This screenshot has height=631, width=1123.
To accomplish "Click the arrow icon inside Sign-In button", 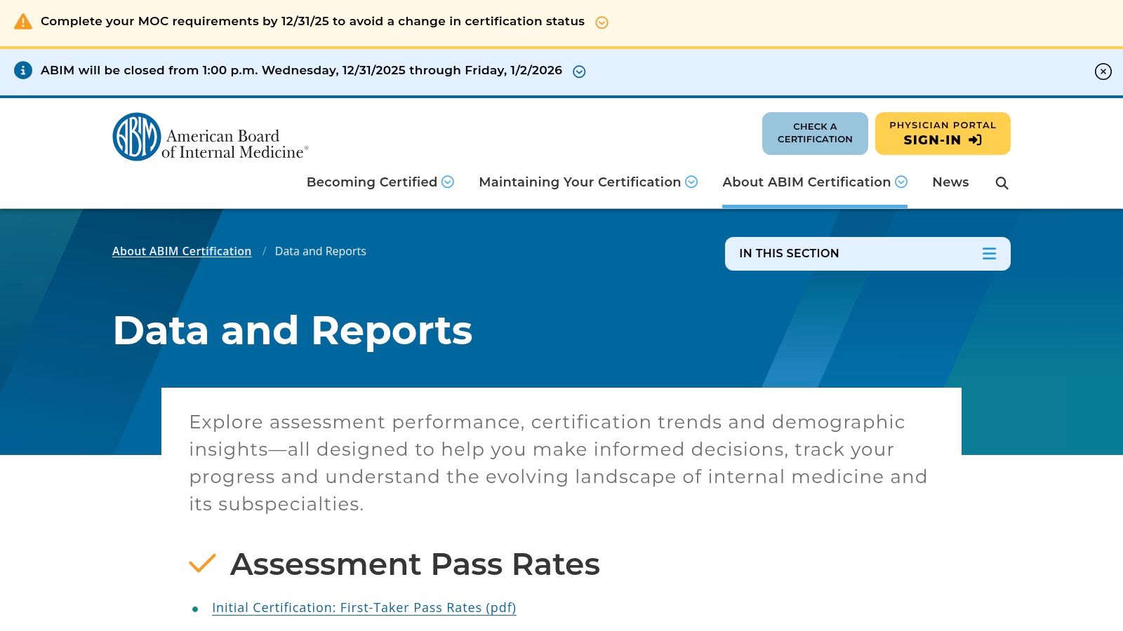I will pos(974,140).
